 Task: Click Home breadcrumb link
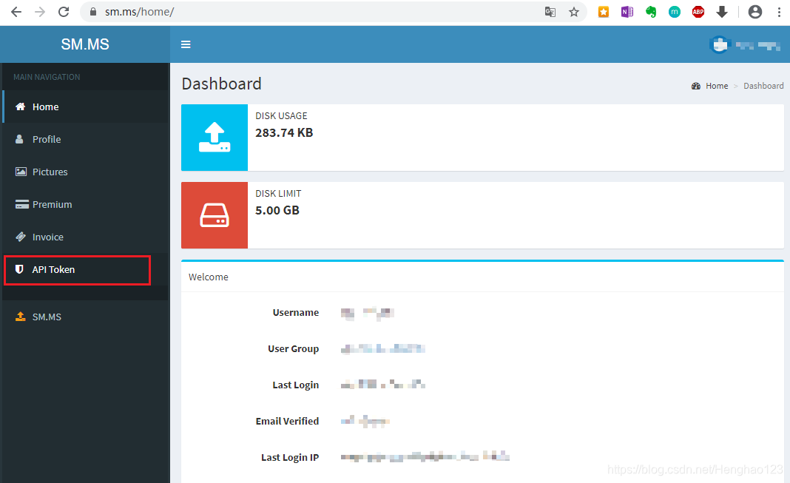[x=717, y=86]
